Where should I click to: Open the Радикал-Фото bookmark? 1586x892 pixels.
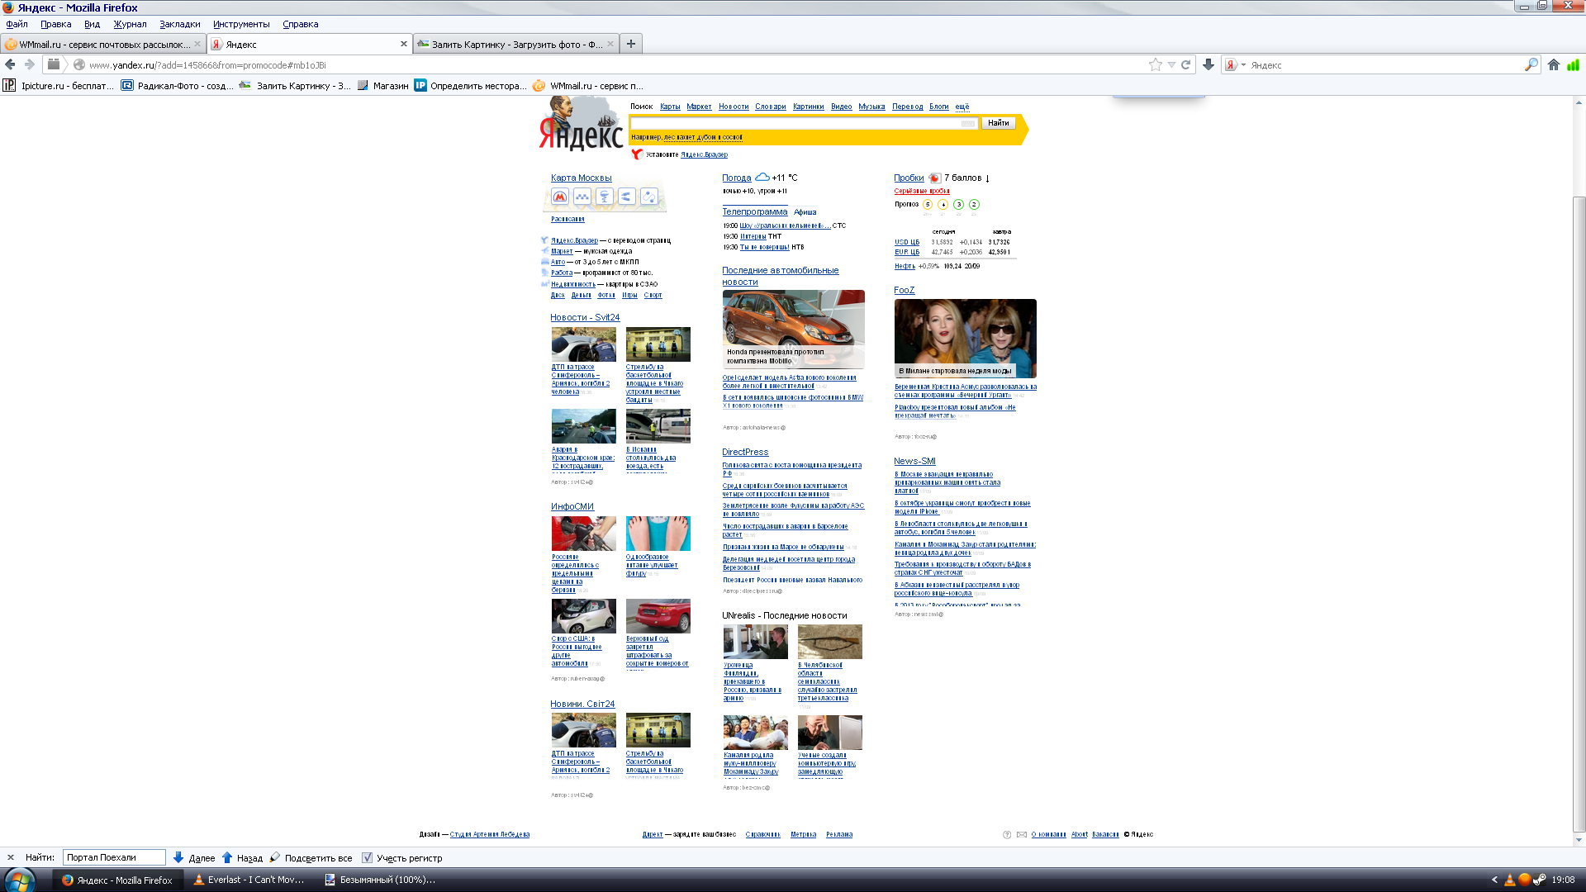(x=177, y=85)
